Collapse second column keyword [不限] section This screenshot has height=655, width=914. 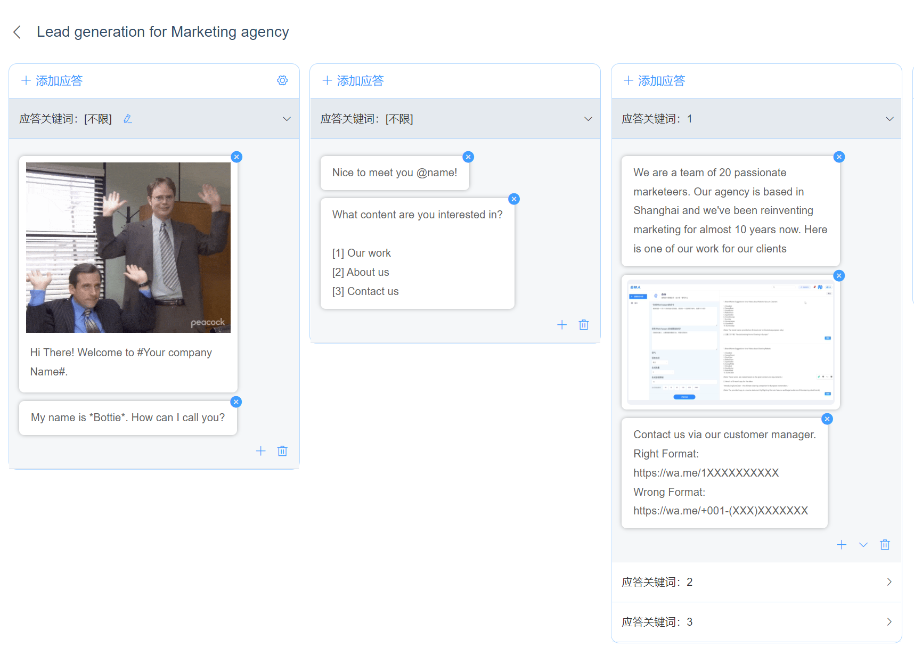pos(588,119)
